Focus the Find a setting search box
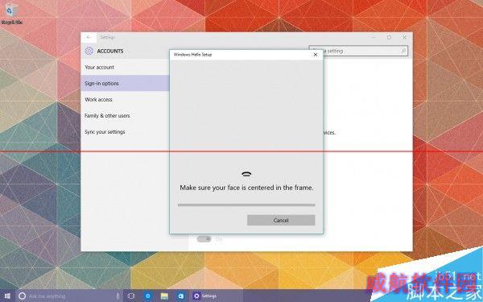This screenshot has width=483, height=302. [x=358, y=51]
